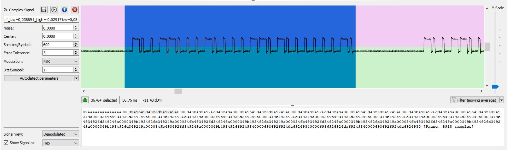Click the hex data output text area
508x150 pixels.
click(x=292, y=127)
